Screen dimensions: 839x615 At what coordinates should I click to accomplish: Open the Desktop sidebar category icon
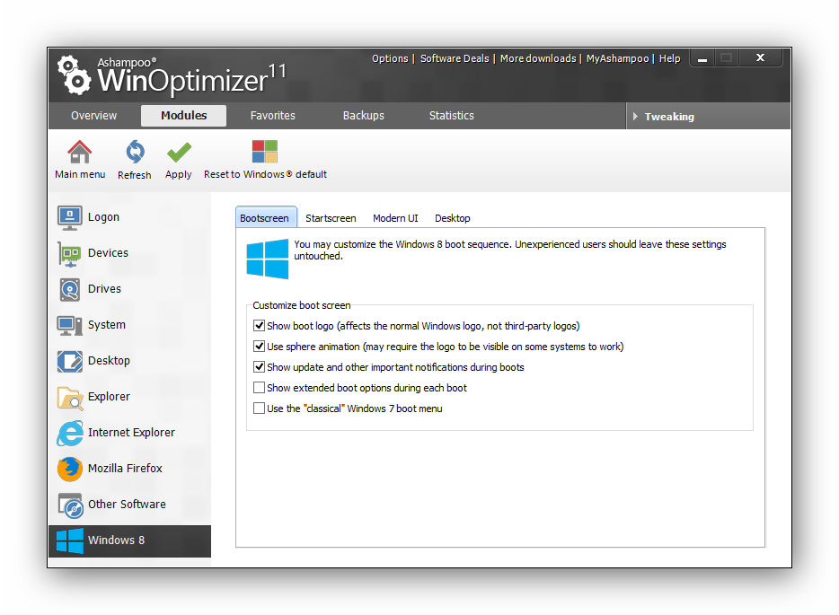(x=69, y=361)
